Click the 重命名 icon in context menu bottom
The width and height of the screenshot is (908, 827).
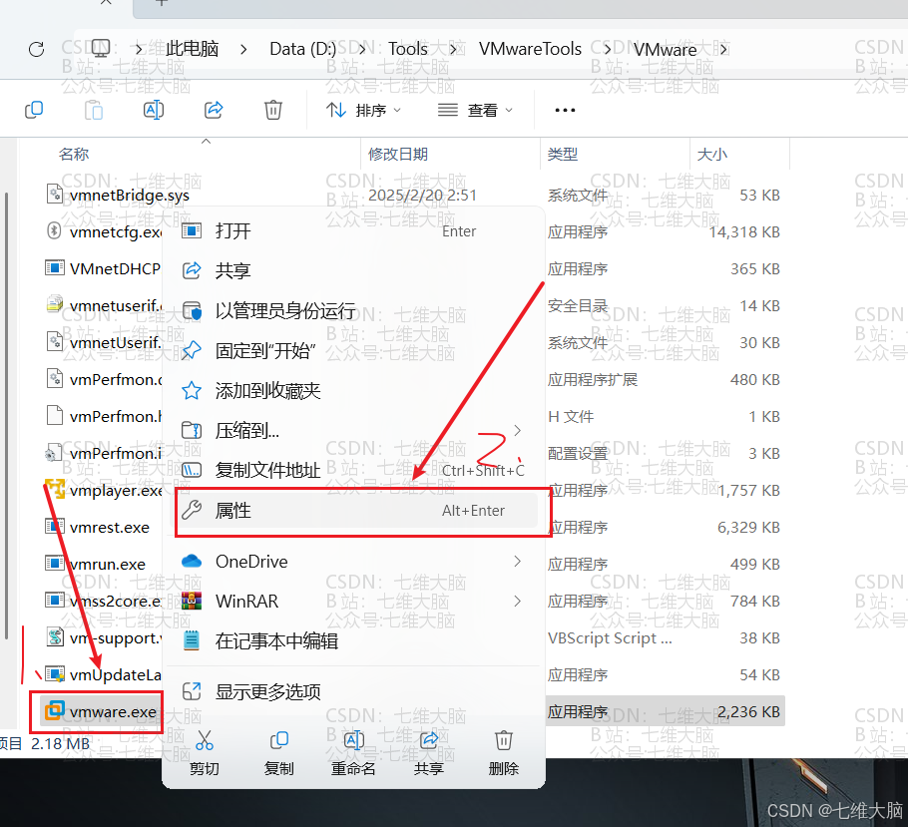(x=354, y=740)
